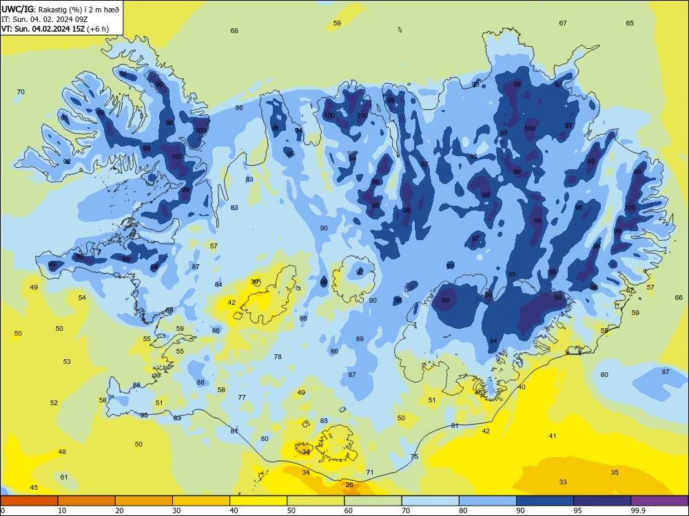Click the humidity value 67 on the map
689x516 pixels.
[563, 23]
